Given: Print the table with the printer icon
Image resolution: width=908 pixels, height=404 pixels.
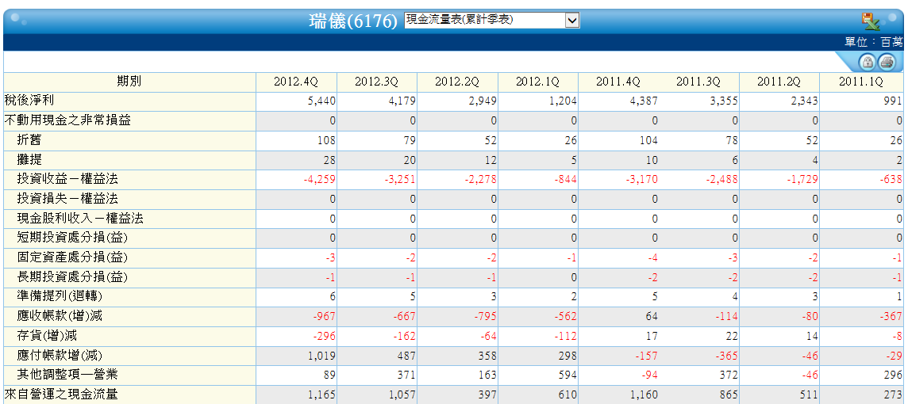Looking at the screenshot, I should pyautogui.click(x=887, y=62).
